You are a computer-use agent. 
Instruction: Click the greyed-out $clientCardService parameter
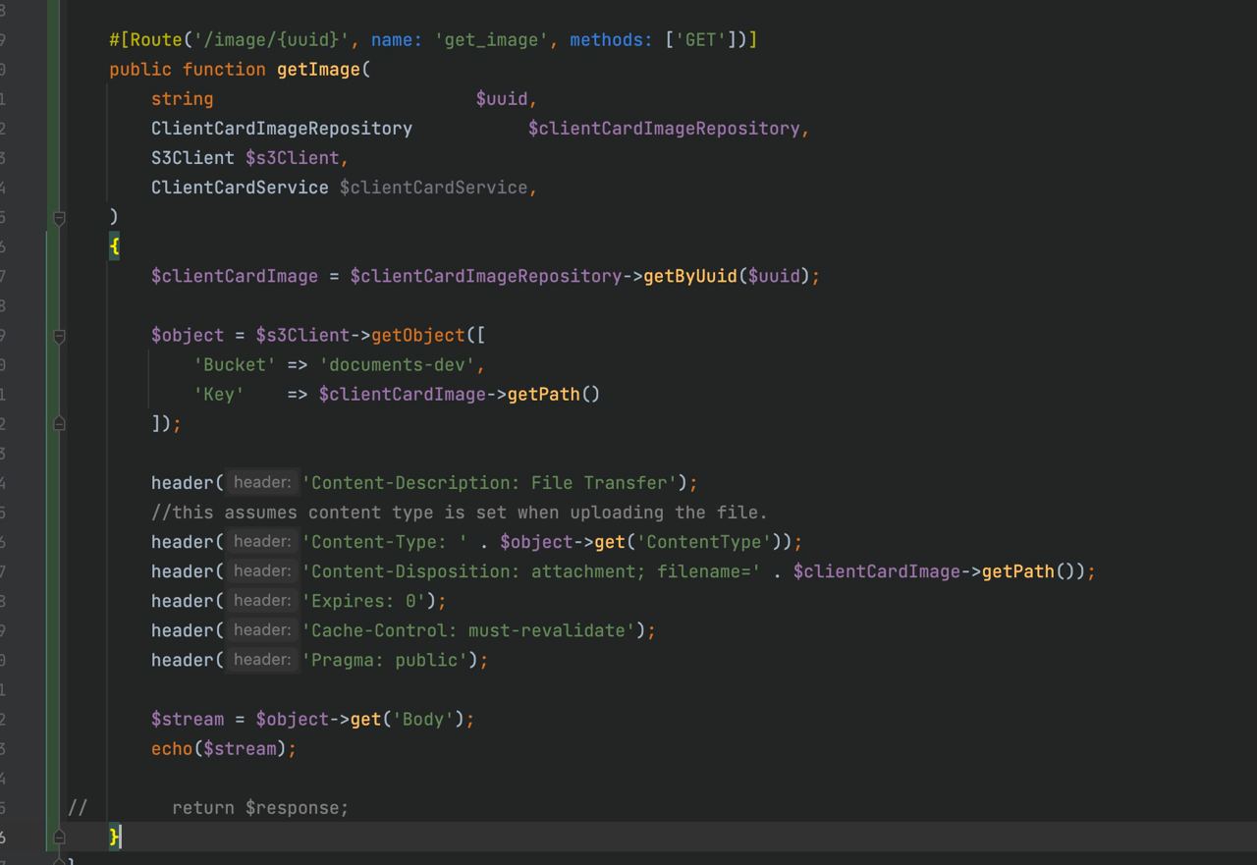(x=433, y=188)
